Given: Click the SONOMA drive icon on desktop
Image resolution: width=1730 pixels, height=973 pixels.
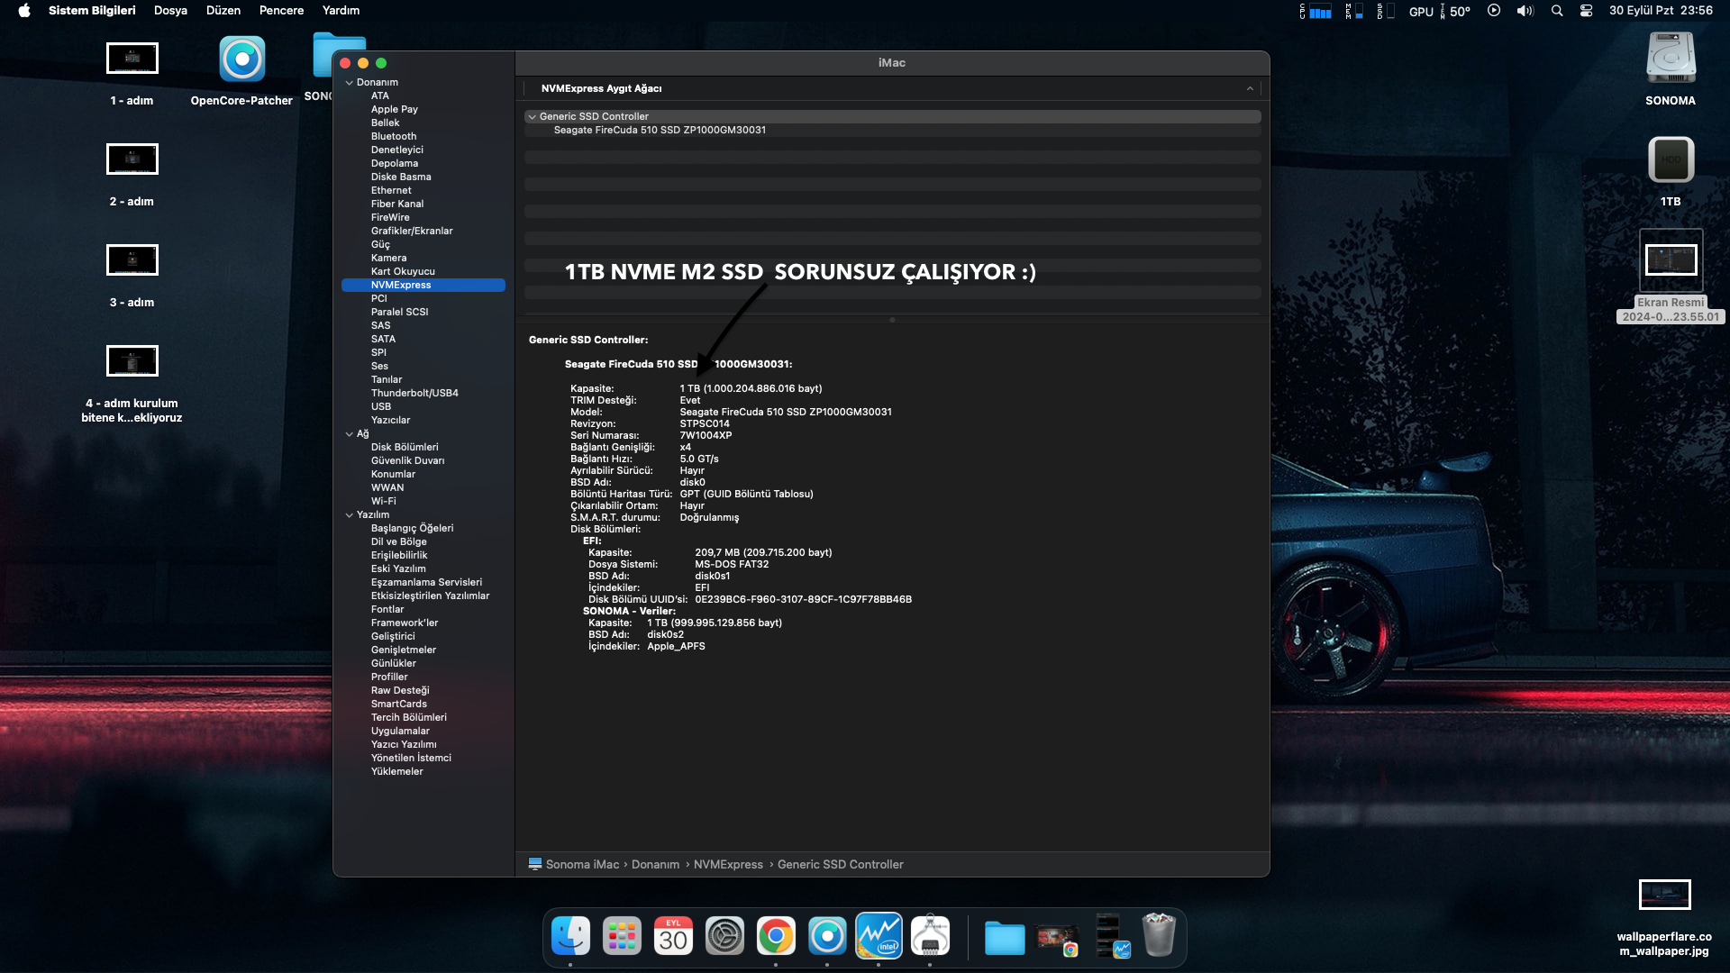Looking at the screenshot, I should tap(1671, 59).
